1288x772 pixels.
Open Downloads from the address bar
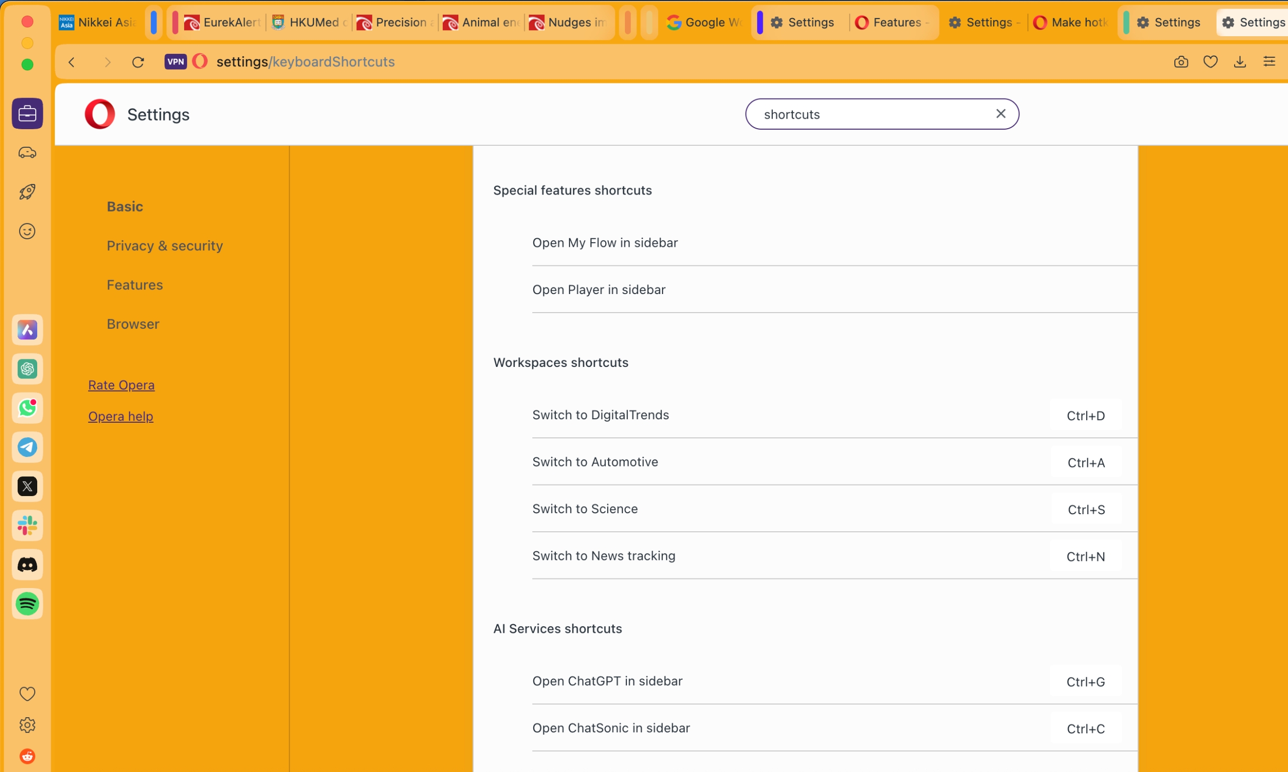click(x=1240, y=61)
